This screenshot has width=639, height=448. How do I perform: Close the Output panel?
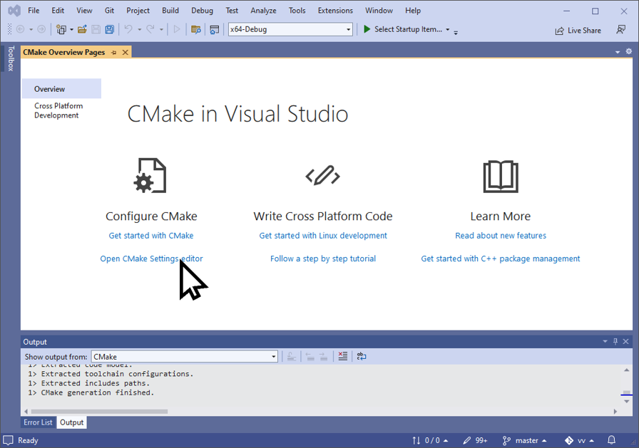[x=626, y=341]
